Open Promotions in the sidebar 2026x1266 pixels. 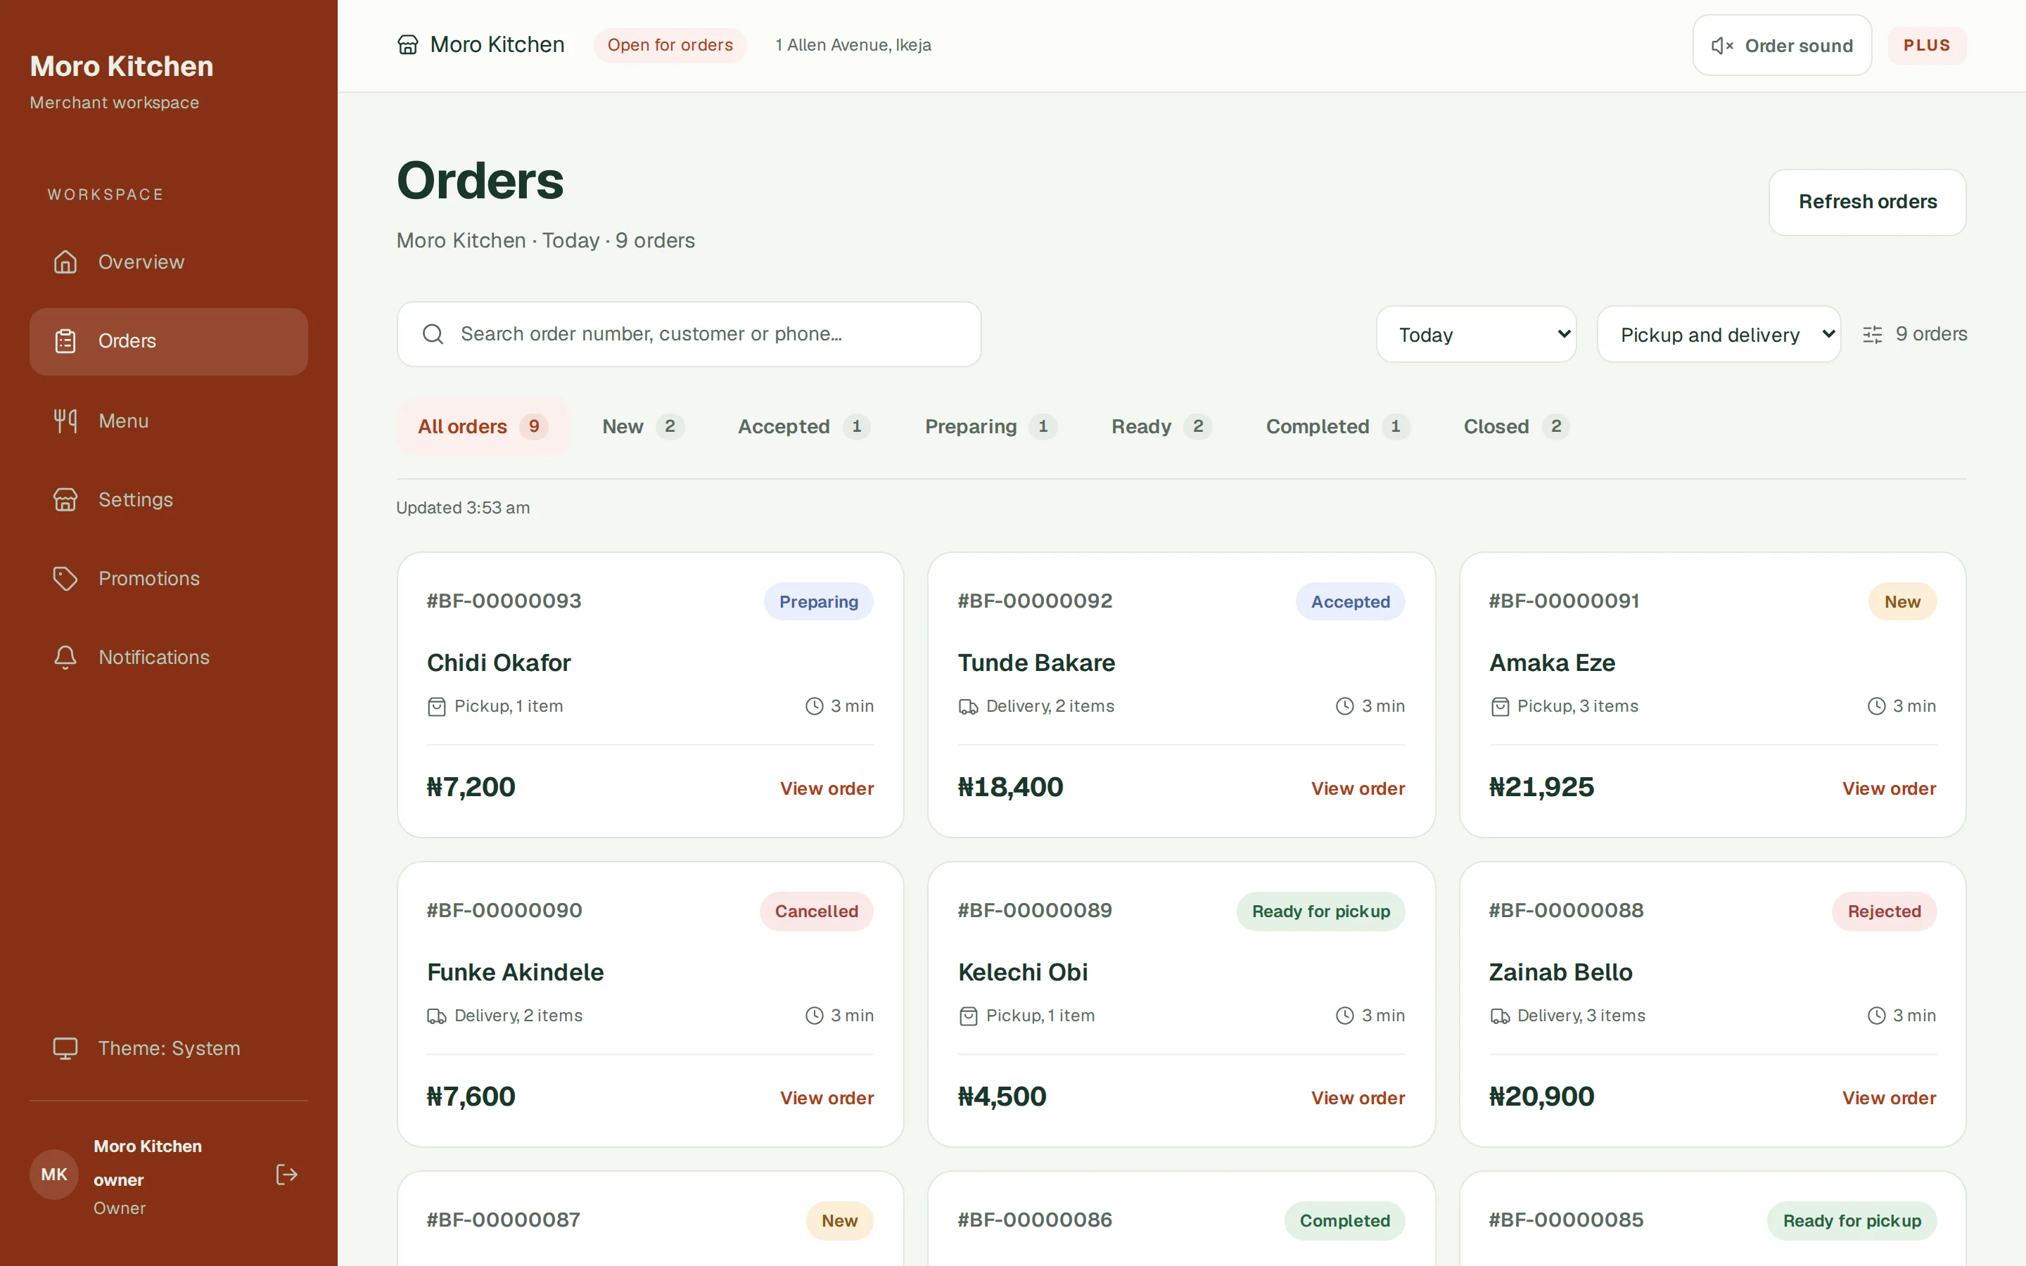point(168,579)
